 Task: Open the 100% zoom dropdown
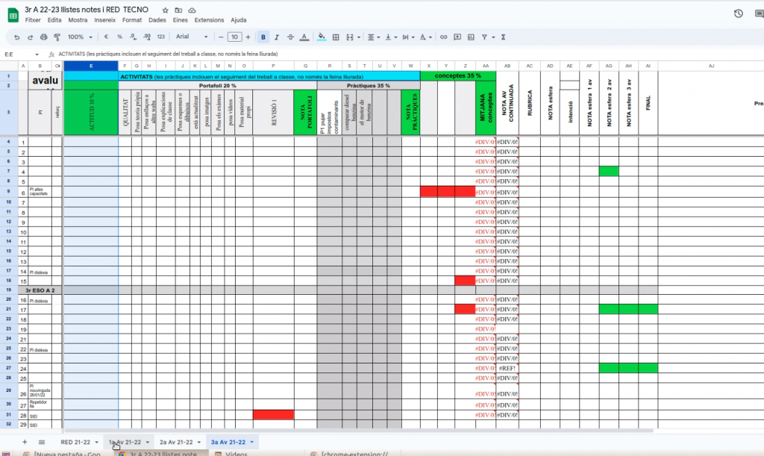point(80,37)
